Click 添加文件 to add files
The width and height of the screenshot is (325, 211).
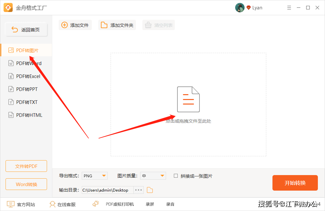75,25
